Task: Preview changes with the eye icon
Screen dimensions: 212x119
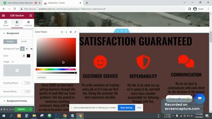Action: [13, 109]
